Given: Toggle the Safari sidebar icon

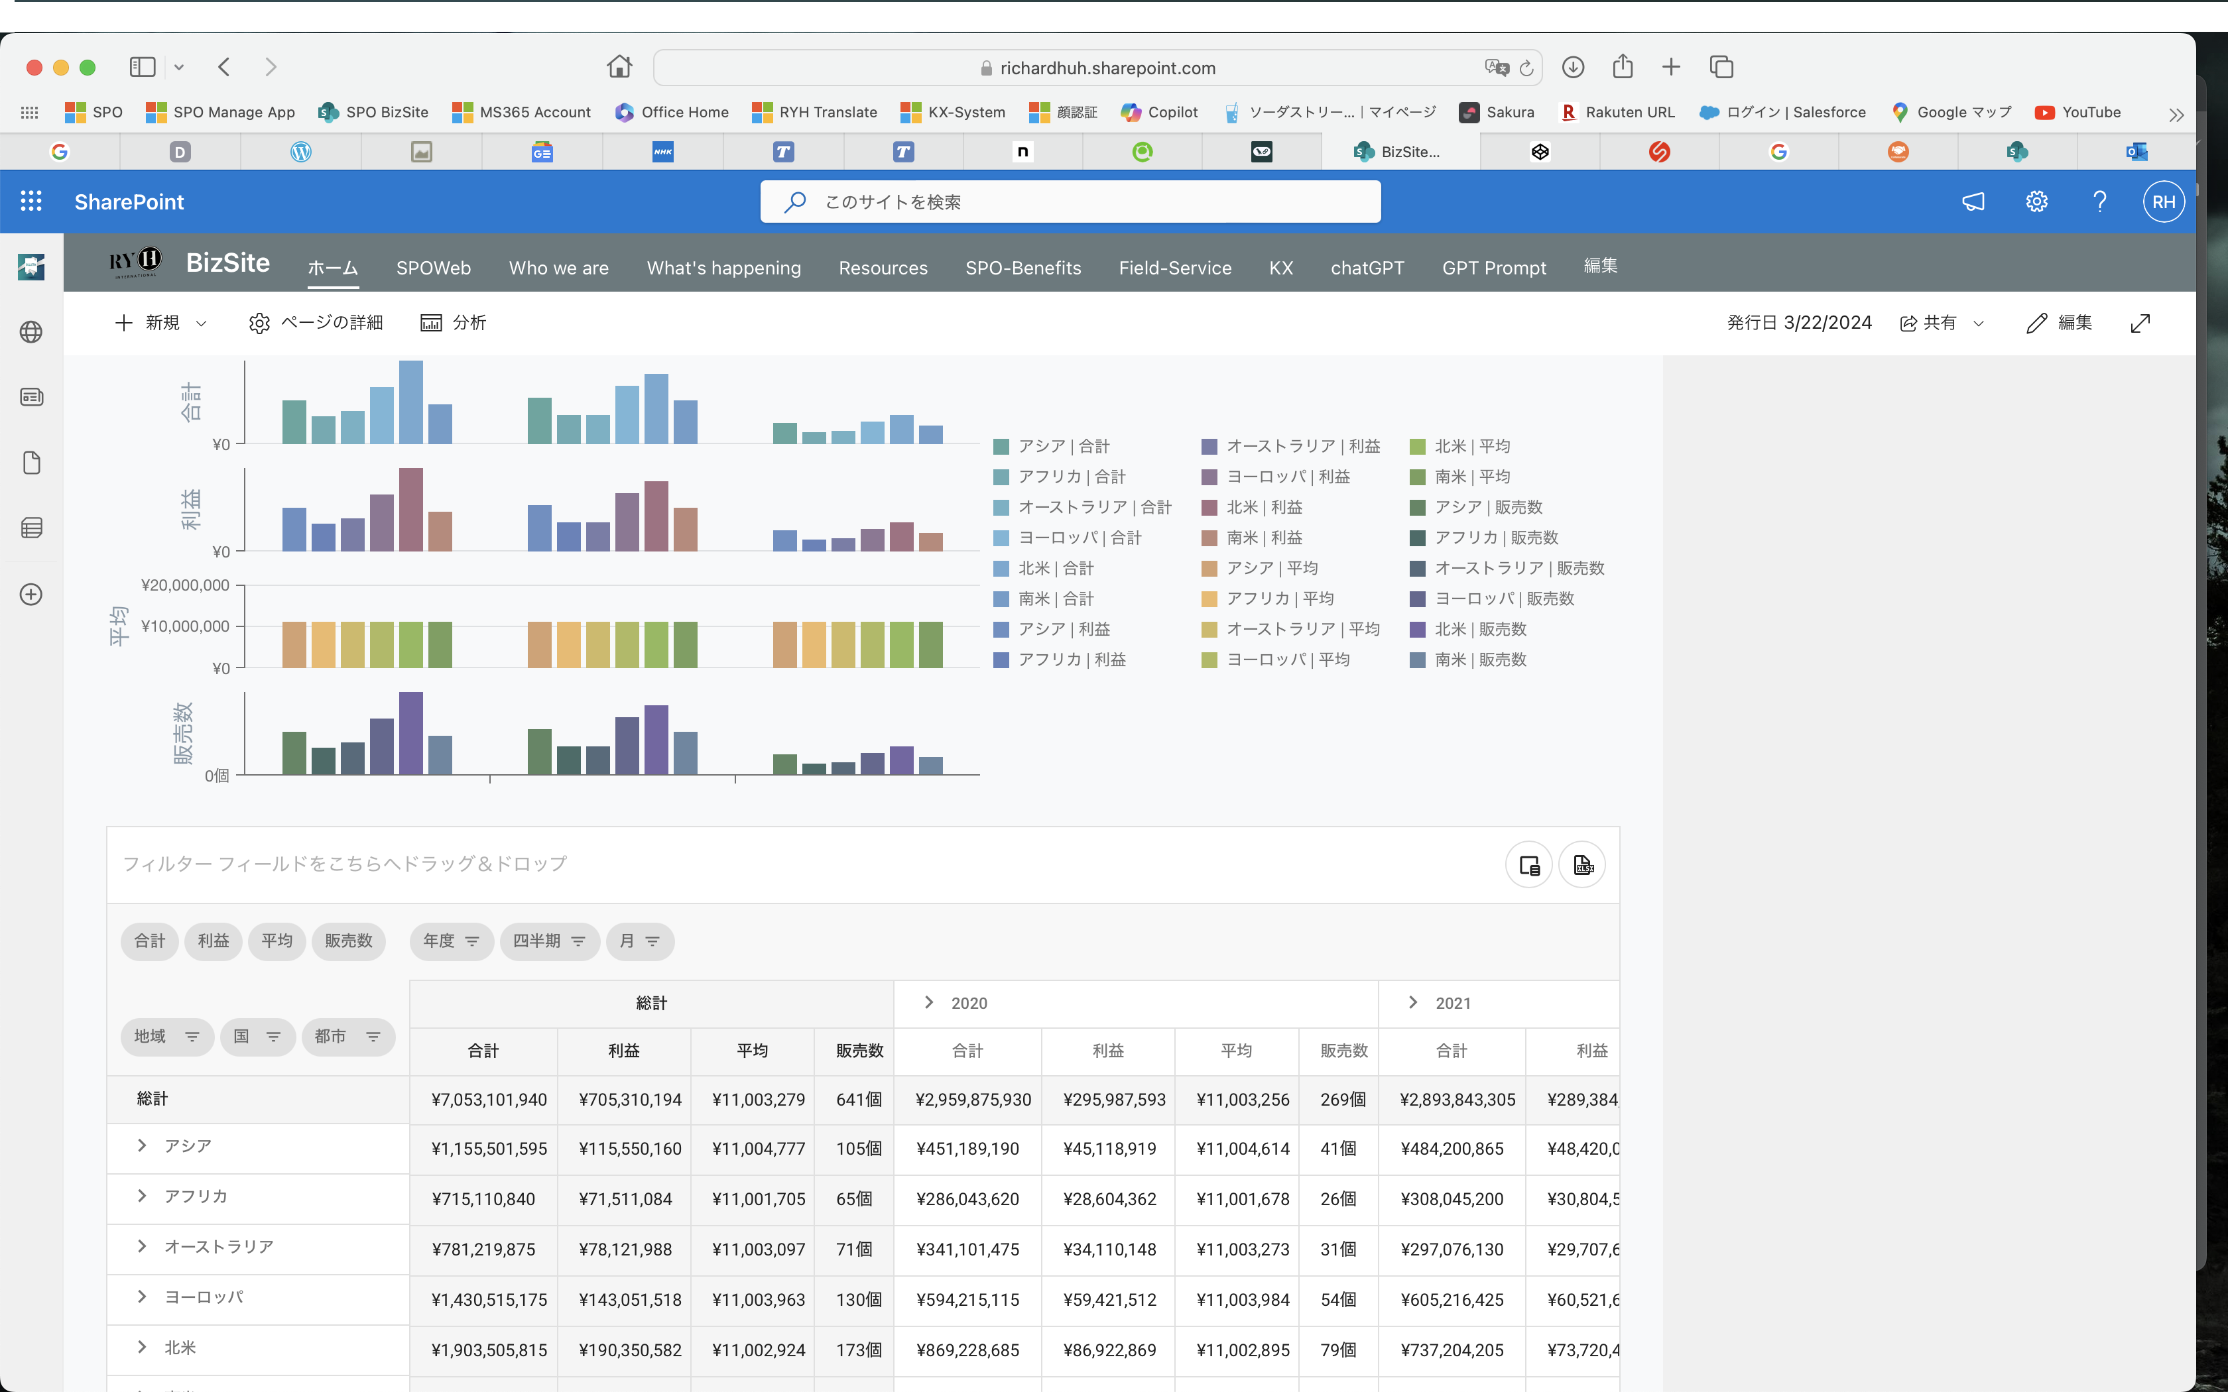Looking at the screenshot, I should pyautogui.click(x=143, y=66).
